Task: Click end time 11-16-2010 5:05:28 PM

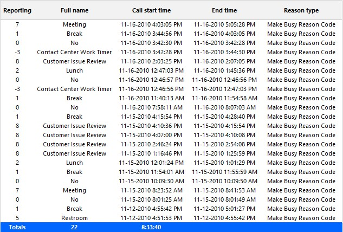Action: pyautogui.click(x=224, y=24)
